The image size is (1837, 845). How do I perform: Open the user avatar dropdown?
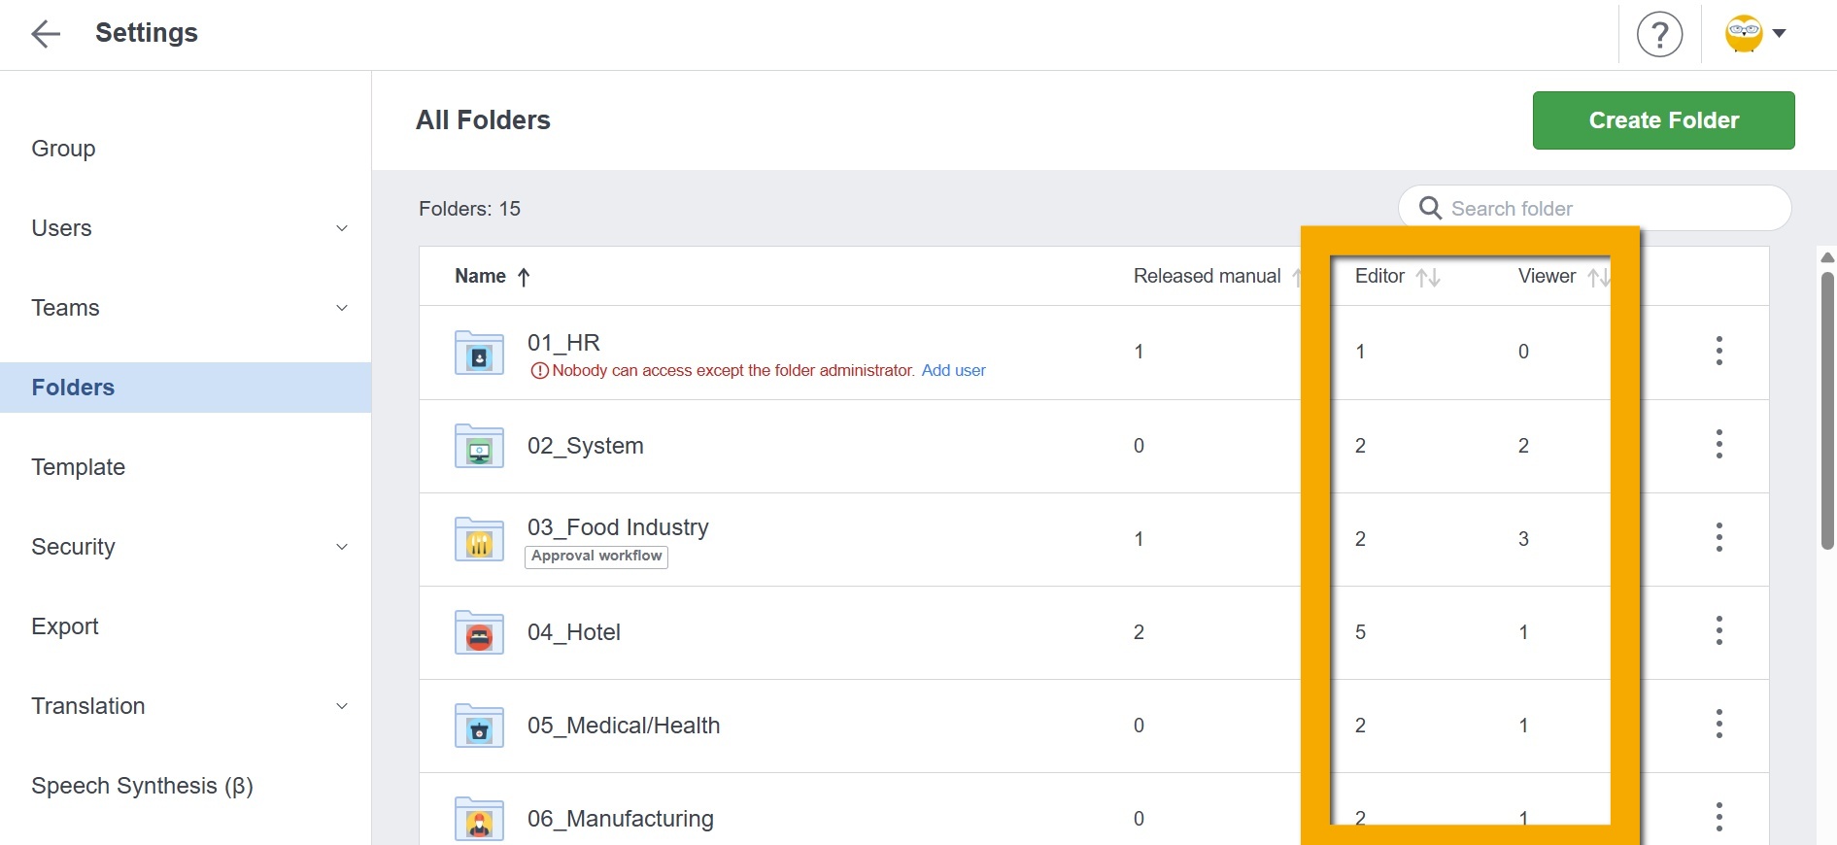(x=1755, y=34)
